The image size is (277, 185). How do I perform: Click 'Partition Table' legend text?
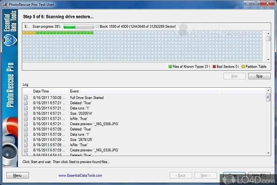pos(256,66)
